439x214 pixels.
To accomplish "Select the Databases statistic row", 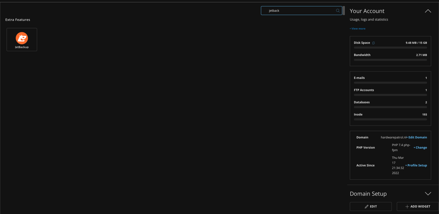I will pyautogui.click(x=390, y=102).
